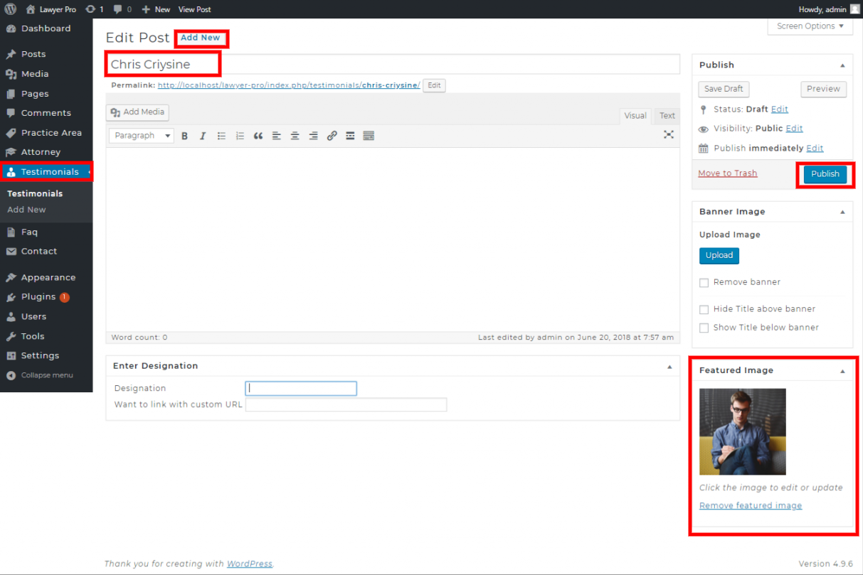This screenshot has height=575, width=863.
Task: Toggle bold formatting in editor toolbar
Action: (184, 136)
